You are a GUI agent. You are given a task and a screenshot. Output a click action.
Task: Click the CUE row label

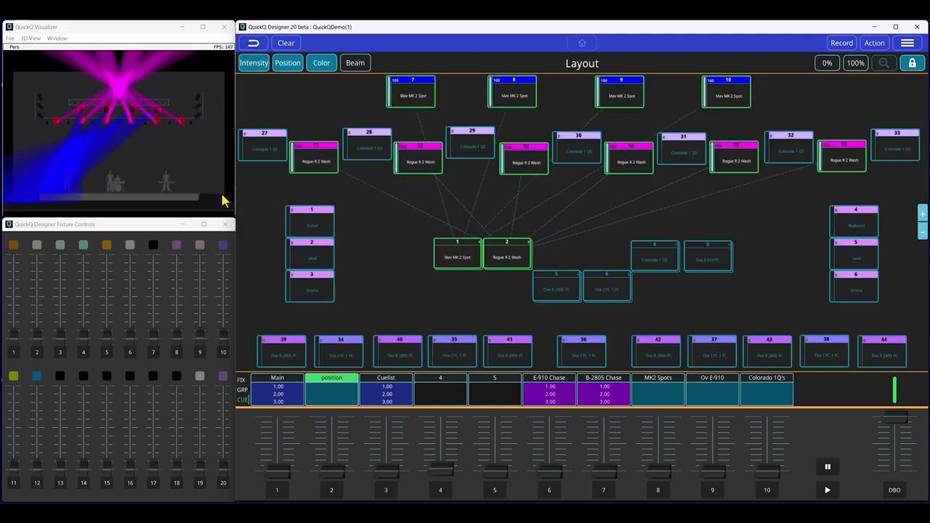coord(242,400)
